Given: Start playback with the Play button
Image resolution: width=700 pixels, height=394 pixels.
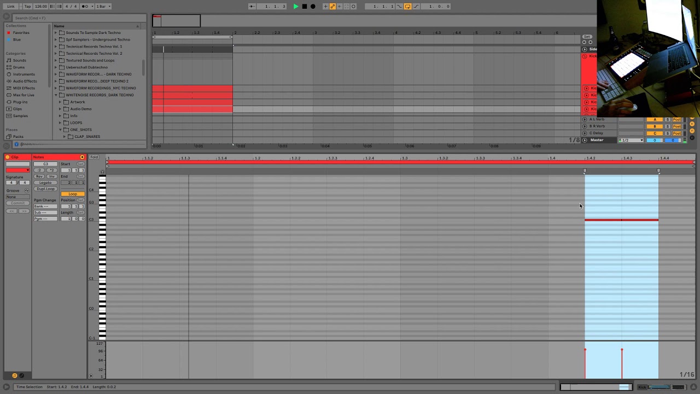Looking at the screenshot, I should [296, 7].
